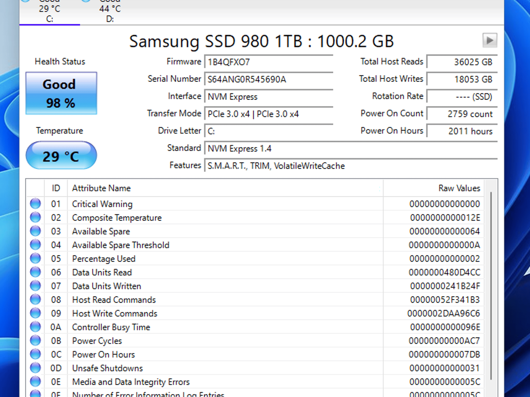Click the Features field

(x=351, y=166)
